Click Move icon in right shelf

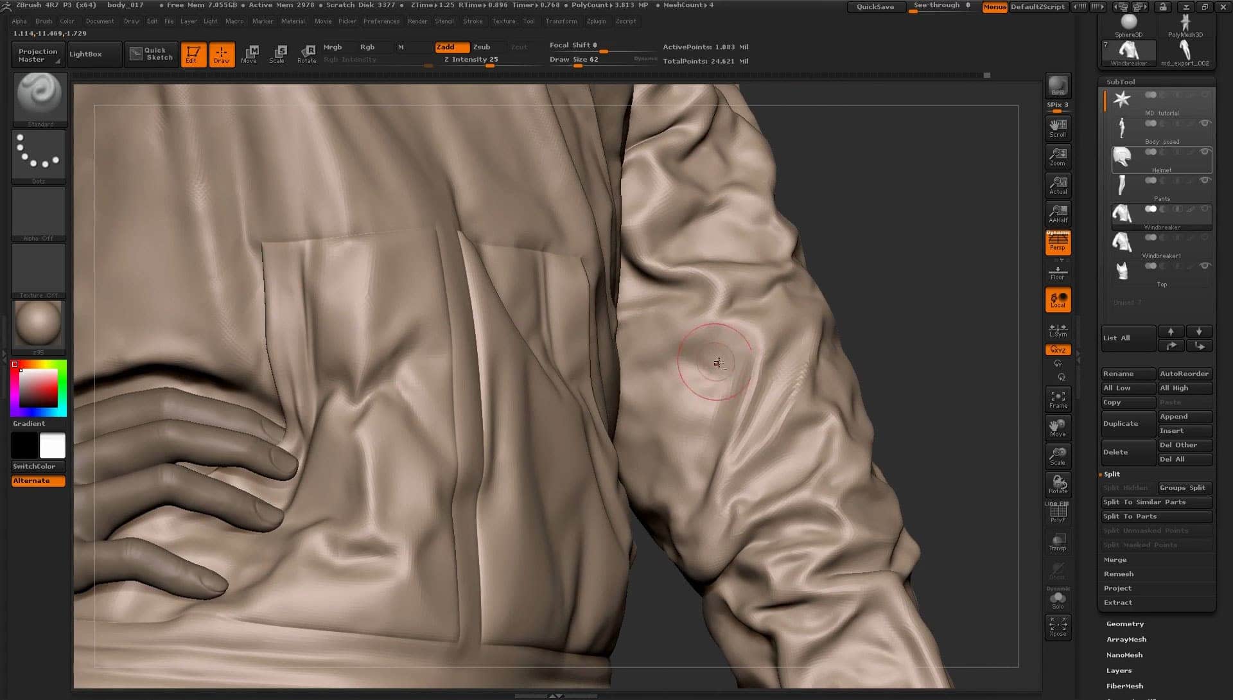coord(1058,428)
